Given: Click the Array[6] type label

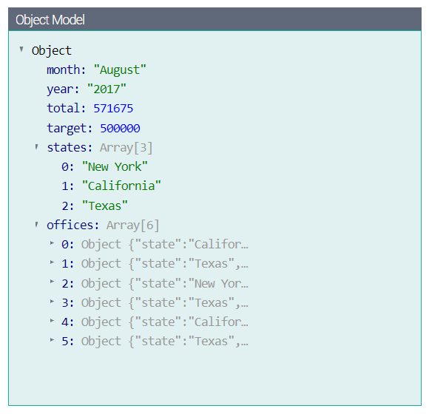Looking at the screenshot, I should 132,225.
